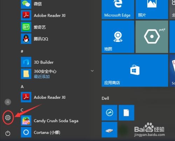Open the Store (应用商店) tile
The height and width of the screenshot is (141, 175).
tap(135, 70)
